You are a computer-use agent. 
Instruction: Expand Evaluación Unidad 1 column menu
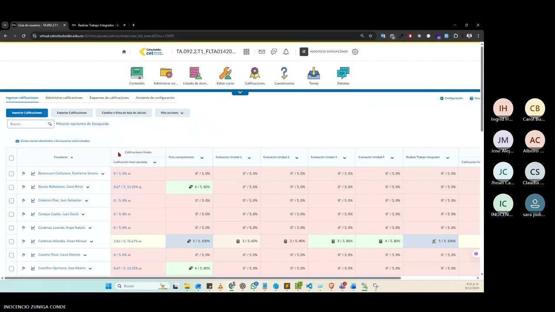point(249,158)
